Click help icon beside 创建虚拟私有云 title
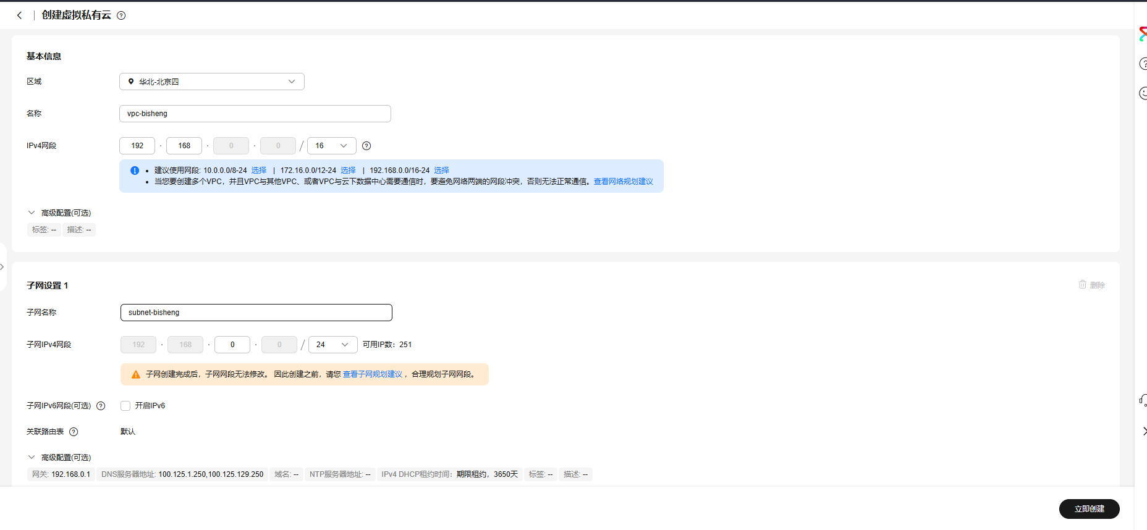The width and height of the screenshot is (1147, 530). coord(121,15)
